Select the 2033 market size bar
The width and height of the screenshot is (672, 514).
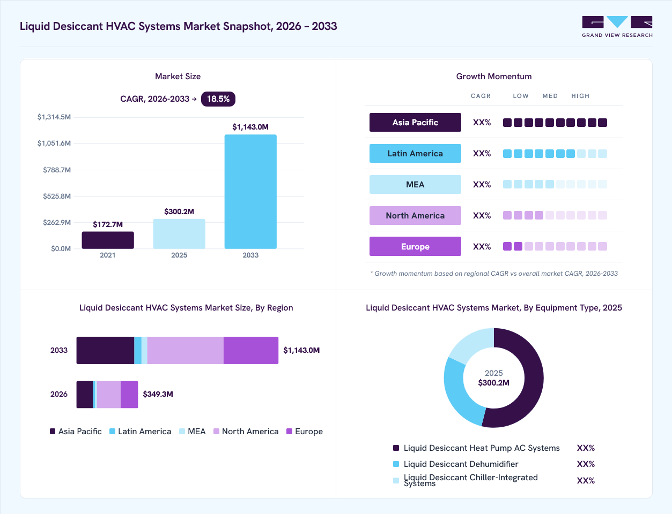(x=250, y=192)
